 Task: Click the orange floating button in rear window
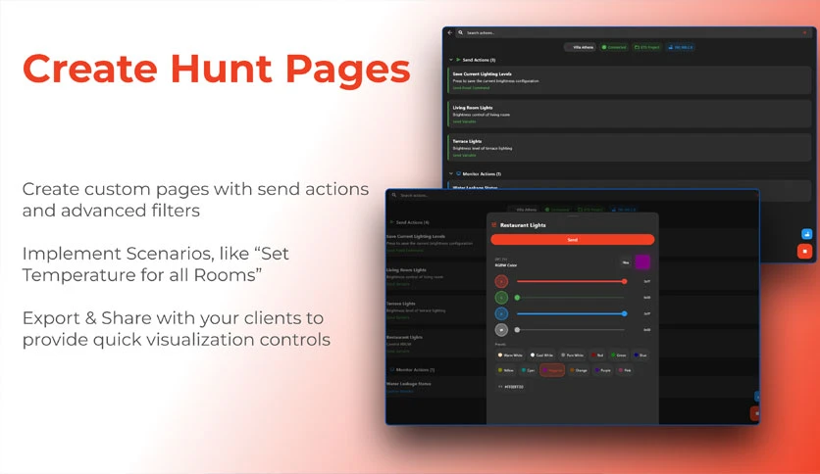(x=805, y=251)
